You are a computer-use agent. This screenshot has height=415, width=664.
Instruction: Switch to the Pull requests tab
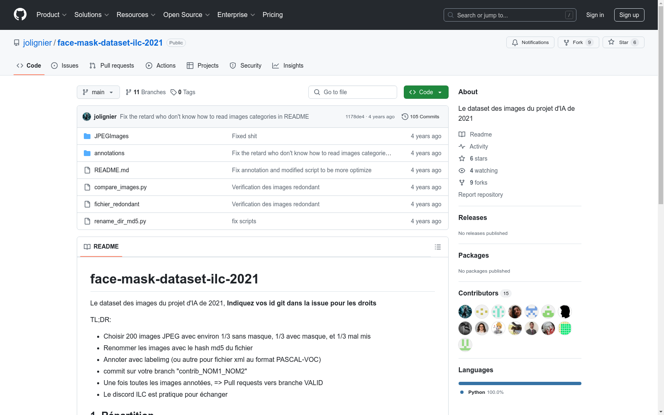coord(112,66)
